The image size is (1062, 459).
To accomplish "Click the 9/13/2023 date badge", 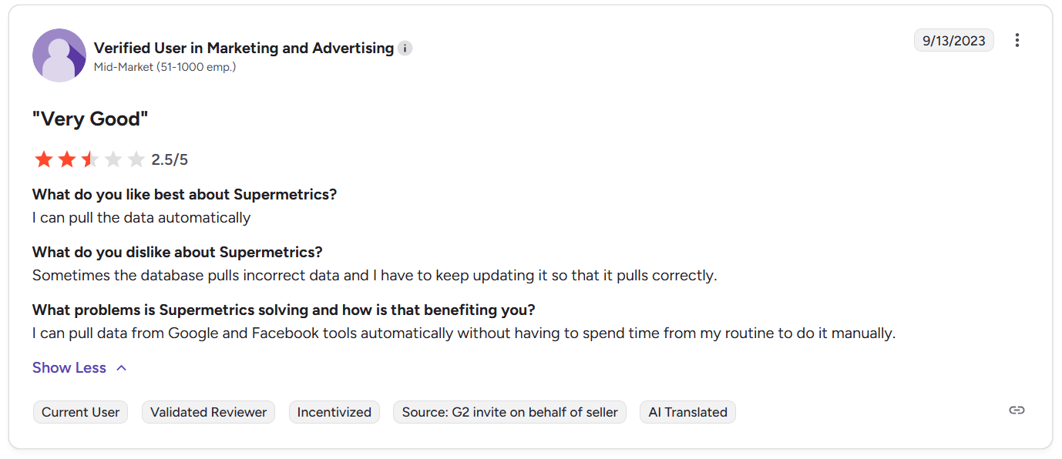I will [x=953, y=41].
